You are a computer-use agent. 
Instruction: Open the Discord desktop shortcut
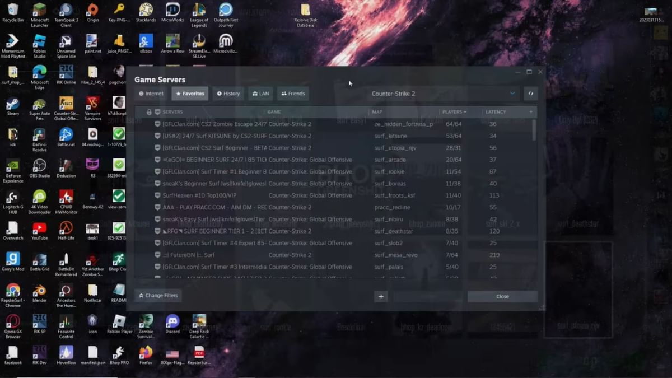point(172,321)
